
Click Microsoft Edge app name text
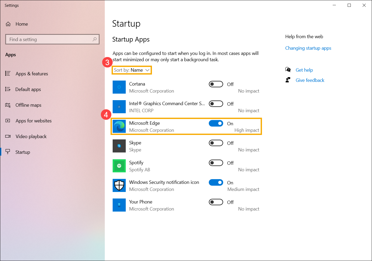point(144,123)
